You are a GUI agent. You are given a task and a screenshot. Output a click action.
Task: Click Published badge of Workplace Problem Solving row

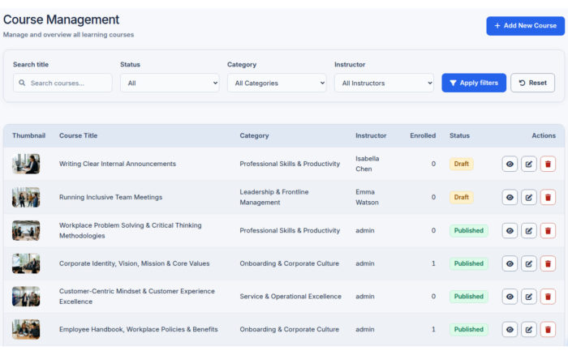pos(469,230)
